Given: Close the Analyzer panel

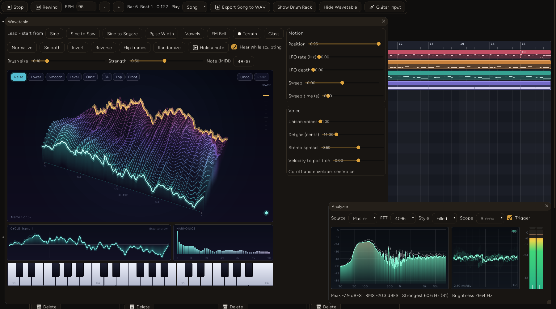Looking at the screenshot, I should pos(546,206).
